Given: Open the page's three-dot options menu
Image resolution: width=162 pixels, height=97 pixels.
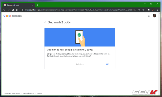Looking at the screenshot, I should pos(131,16).
